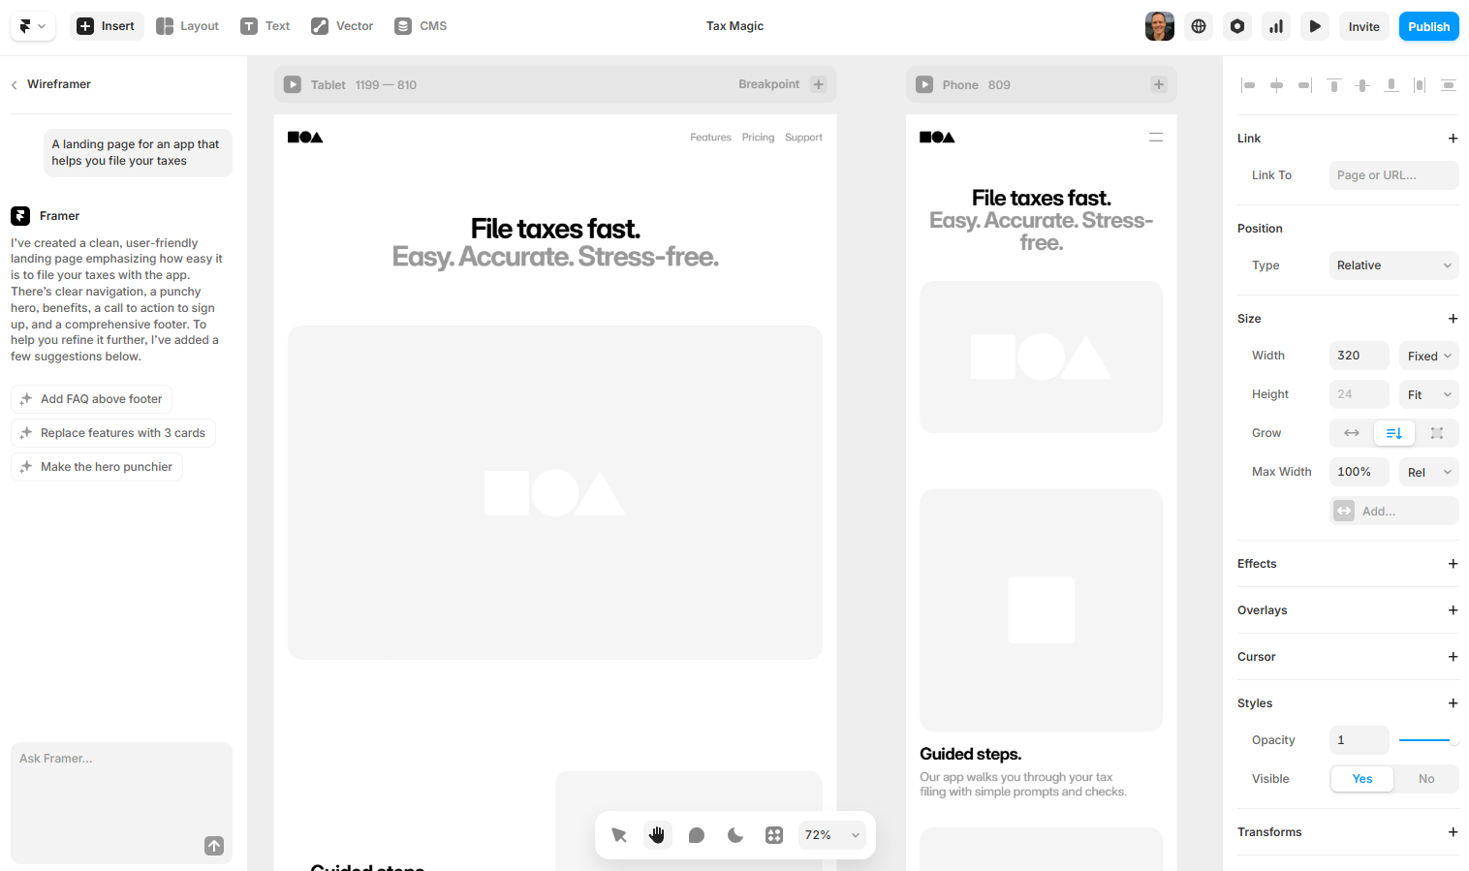Screen dimensions: 1469x871
Task: Select the cursor arrow tool in bottom toolbar
Action: (x=619, y=835)
